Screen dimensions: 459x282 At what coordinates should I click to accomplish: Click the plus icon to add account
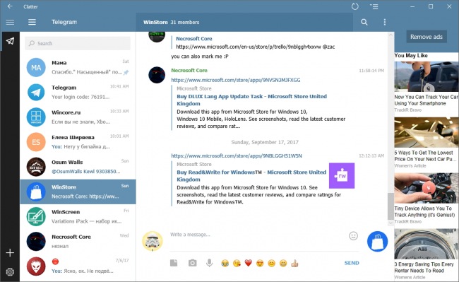(x=10, y=253)
